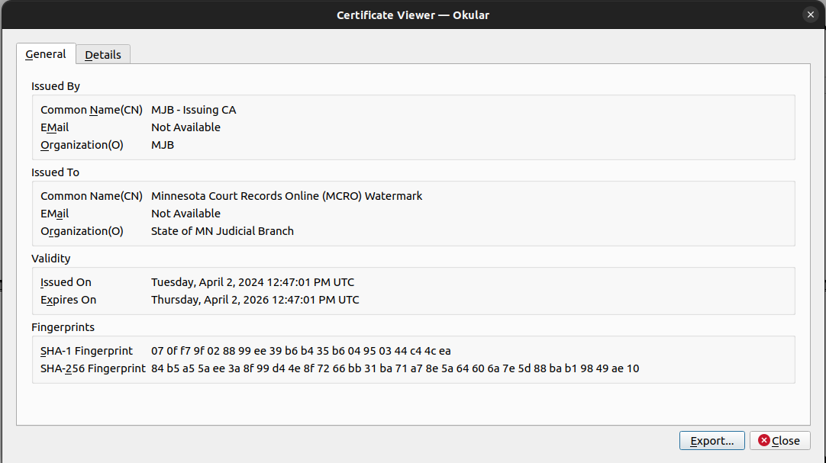Click the Issued By EMail Not Available value
The image size is (826, 463).
(x=186, y=127)
